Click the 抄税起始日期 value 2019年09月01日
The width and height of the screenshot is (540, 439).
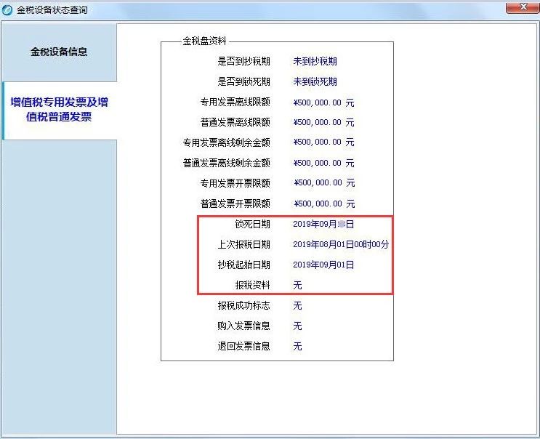(x=323, y=265)
